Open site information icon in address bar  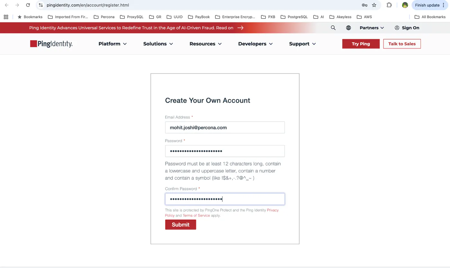pyautogui.click(x=40, y=5)
